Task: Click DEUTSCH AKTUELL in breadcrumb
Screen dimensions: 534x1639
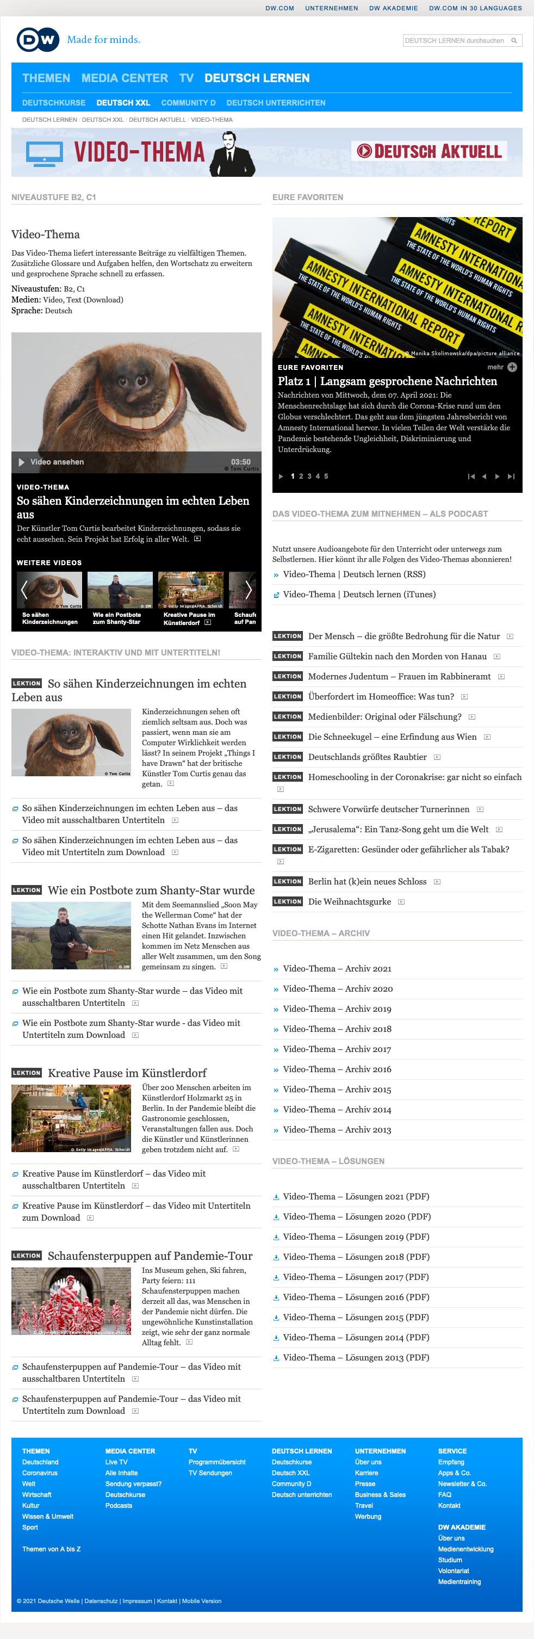Action: (158, 120)
